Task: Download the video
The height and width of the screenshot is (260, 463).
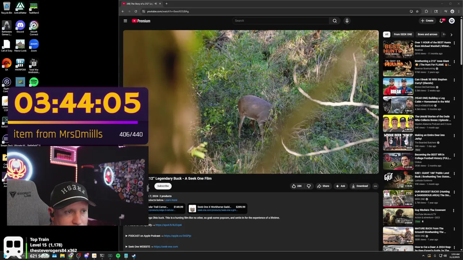Action: tap(360, 186)
